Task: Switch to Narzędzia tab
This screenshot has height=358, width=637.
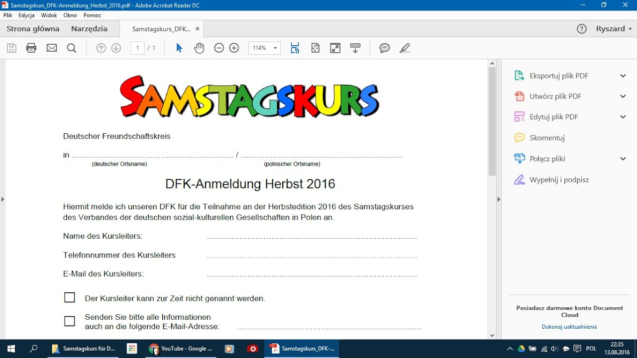Action: 89,29
